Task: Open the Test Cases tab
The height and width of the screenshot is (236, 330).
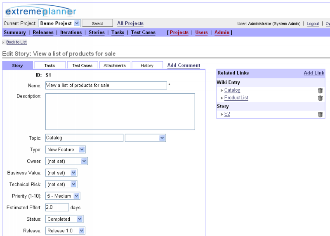Action: 82,65
